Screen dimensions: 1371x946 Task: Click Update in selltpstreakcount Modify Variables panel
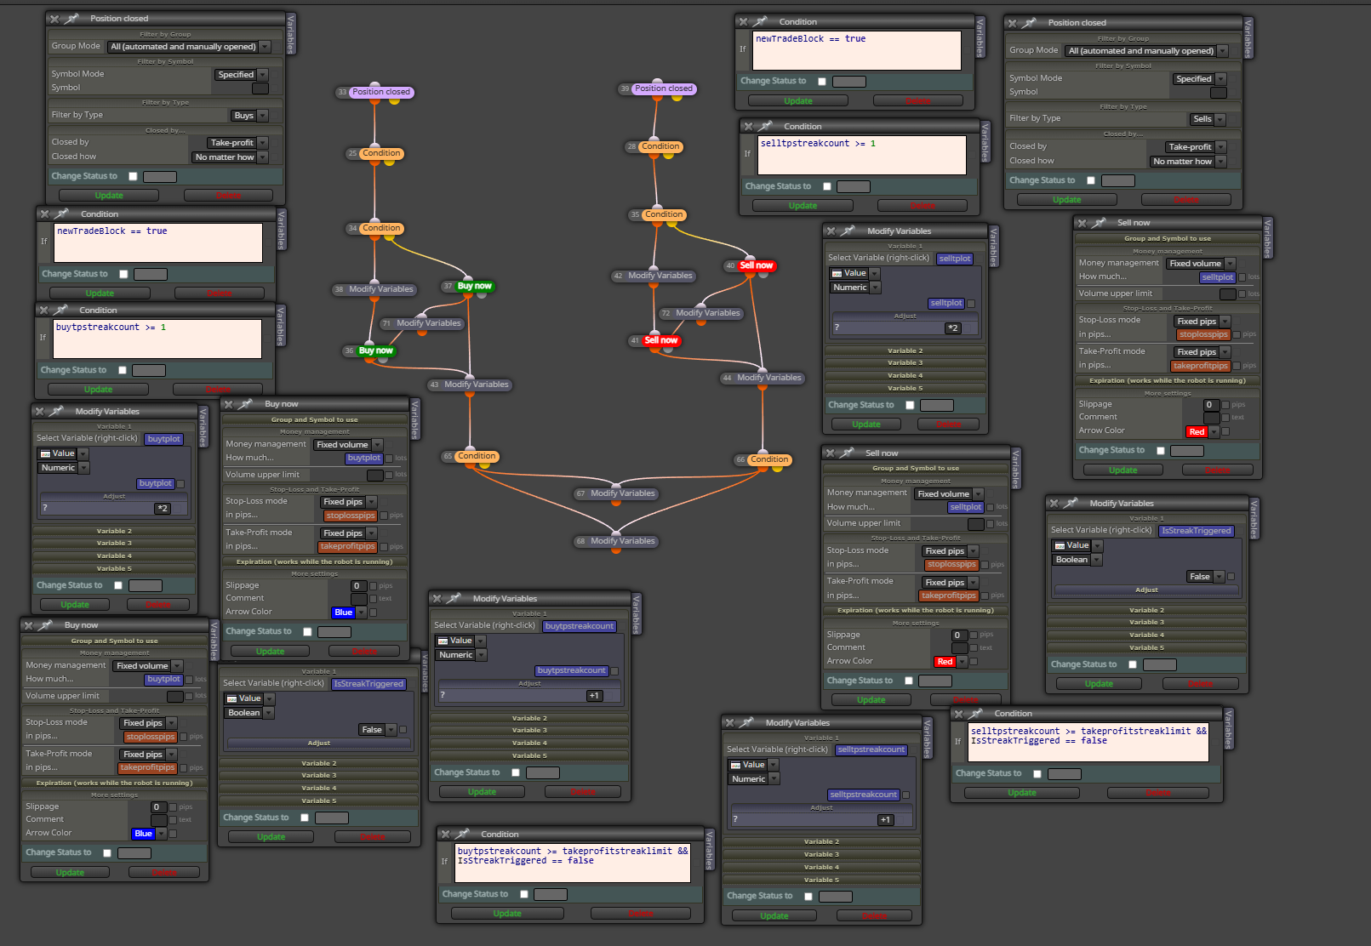point(774,916)
